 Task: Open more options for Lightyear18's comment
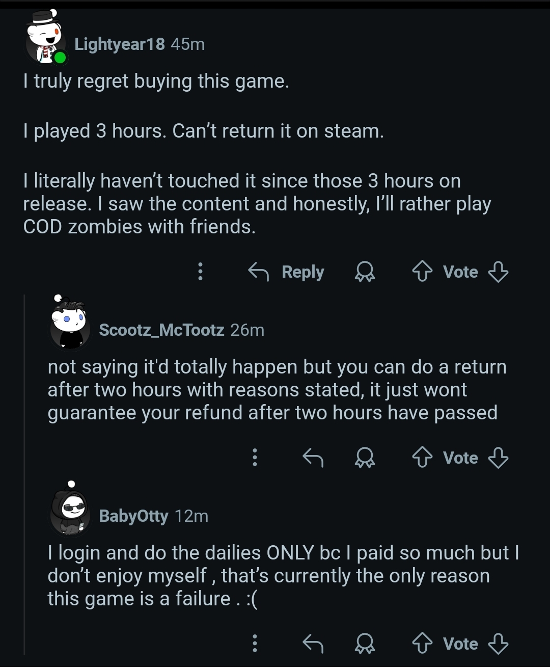[x=201, y=272]
